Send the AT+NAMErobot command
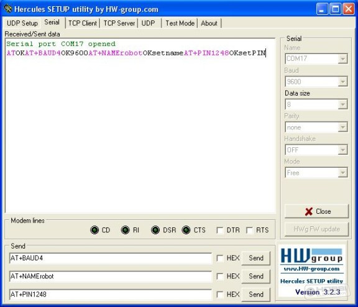Viewport: 358px width, 307px height. click(256, 277)
